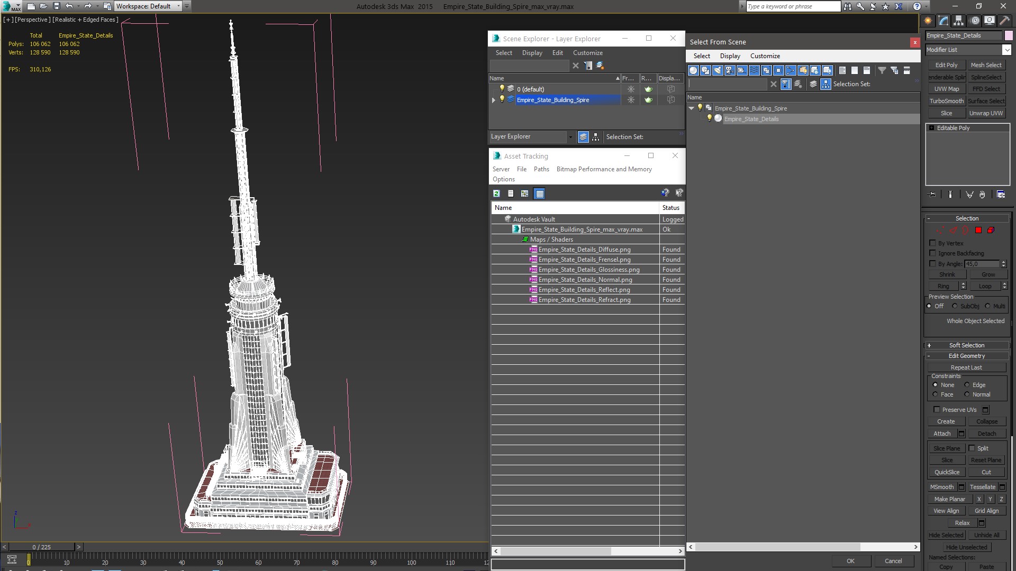Click the Select All list icon
Image resolution: width=1016 pixels, height=571 pixels.
click(x=842, y=70)
